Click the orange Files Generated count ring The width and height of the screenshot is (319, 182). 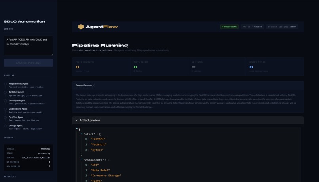pyautogui.click(x=77, y=67)
